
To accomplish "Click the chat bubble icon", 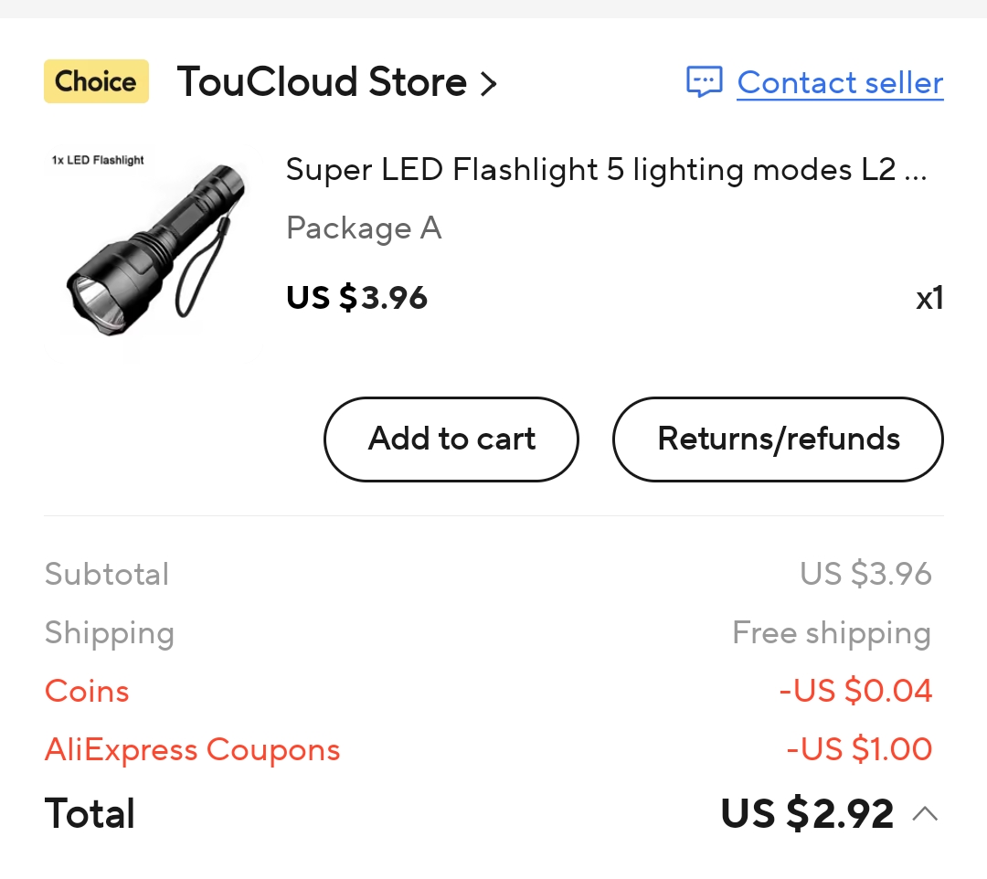I will 704,82.
